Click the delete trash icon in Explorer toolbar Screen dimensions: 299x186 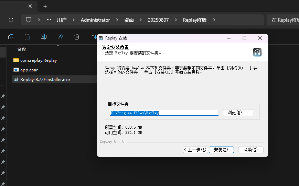click(77, 37)
